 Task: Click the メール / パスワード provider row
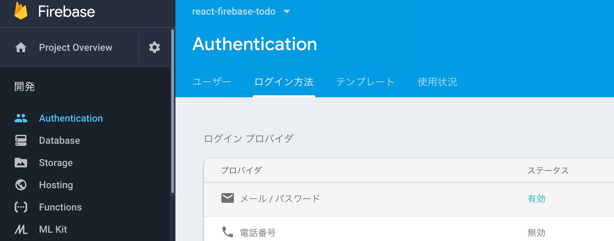(x=409, y=199)
